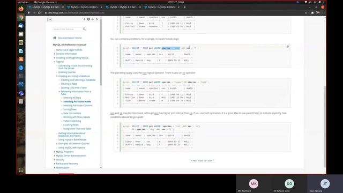343x193 pixels.
Task: Open the Chrome three-dot menu
Action: pyautogui.click(x=323, y=13)
